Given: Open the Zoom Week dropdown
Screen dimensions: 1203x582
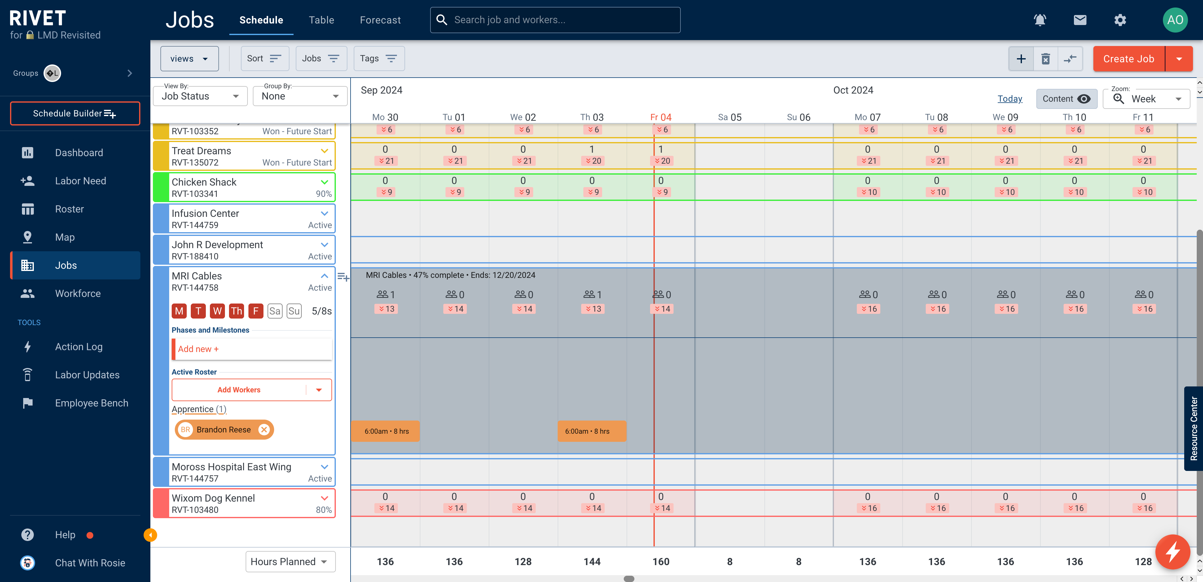Looking at the screenshot, I should coord(1146,99).
